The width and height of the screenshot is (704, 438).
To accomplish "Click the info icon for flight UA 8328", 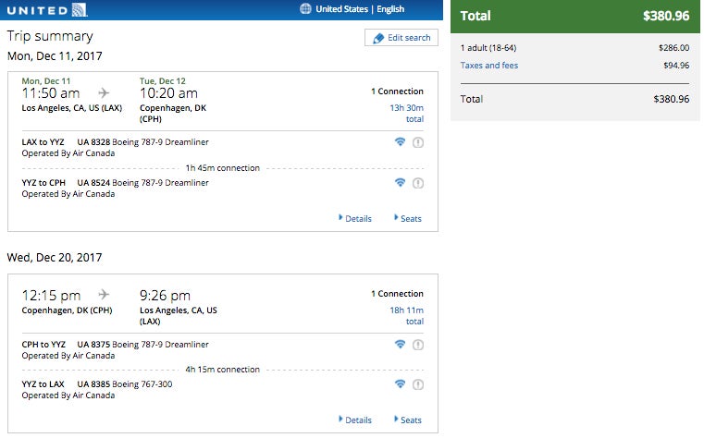I will pyautogui.click(x=418, y=142).
